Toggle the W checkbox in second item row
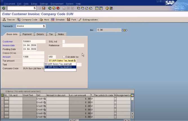Image resolution: width=188 pixels, height=121 pixels. (x=115, y=102)
